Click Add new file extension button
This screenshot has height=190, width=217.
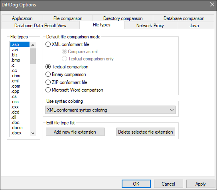click(x=75, y=132)
